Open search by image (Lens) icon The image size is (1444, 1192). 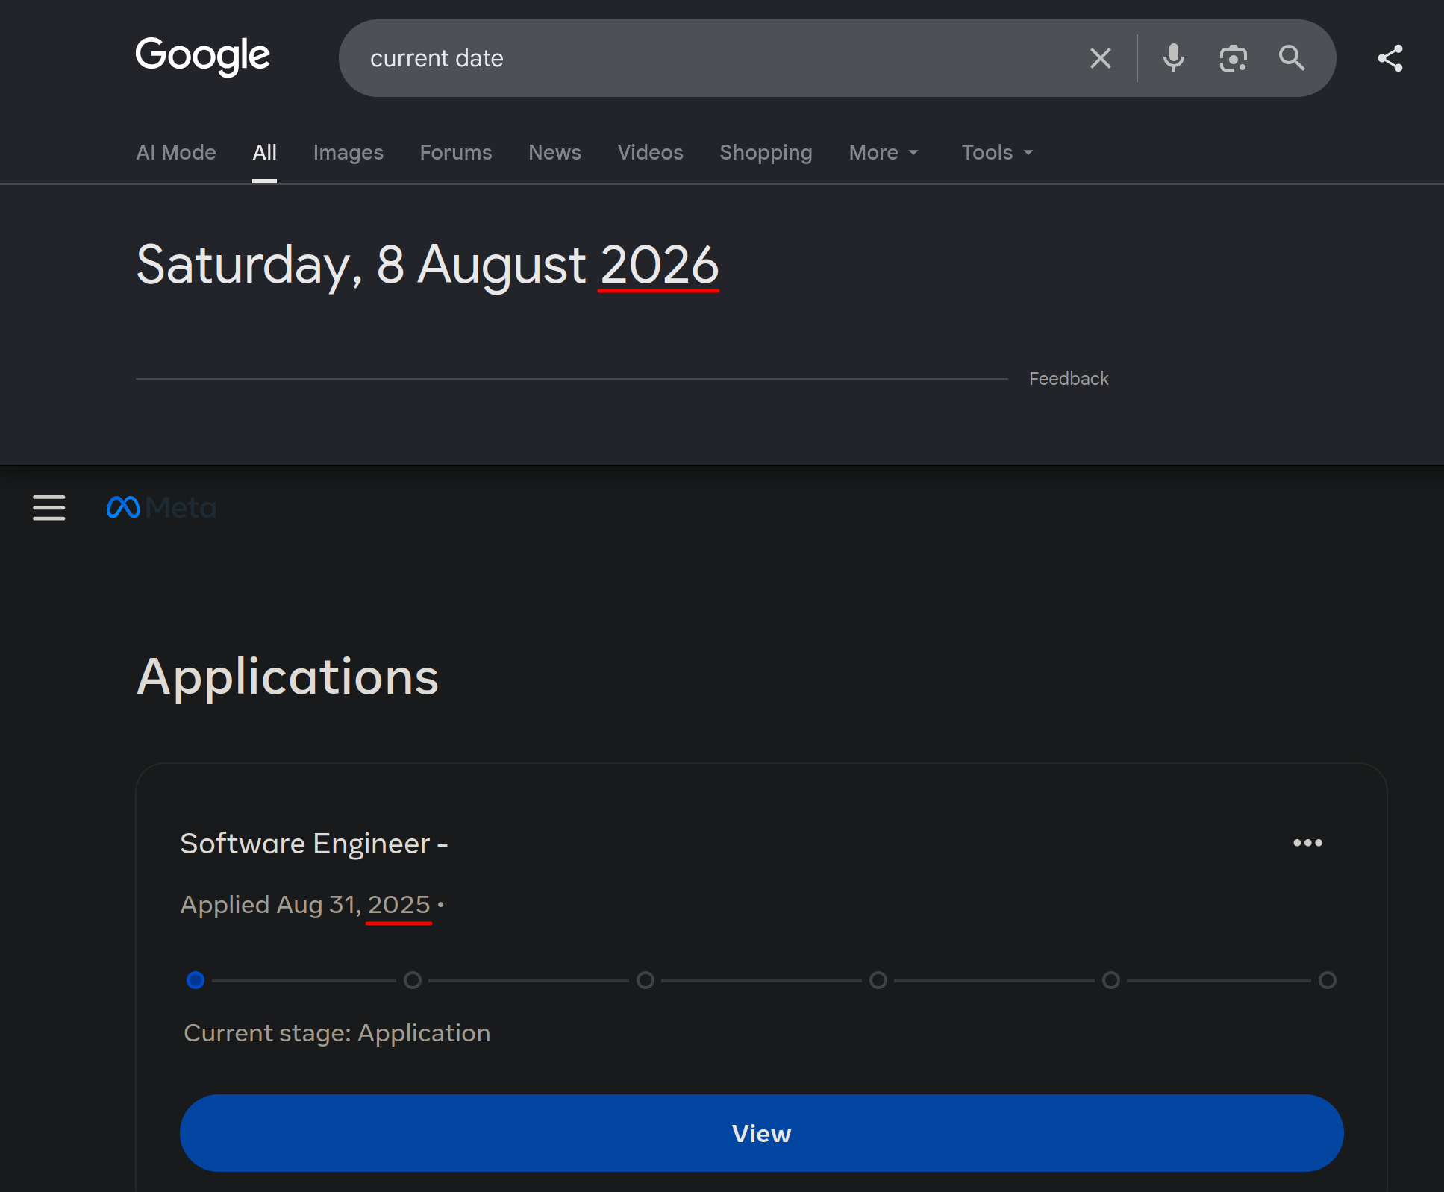click(x=1233, y=58)
